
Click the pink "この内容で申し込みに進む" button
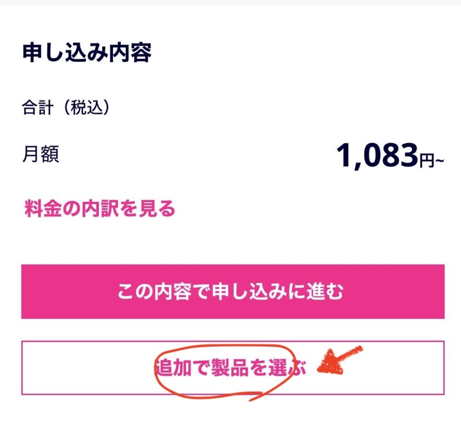click(233, 291)
